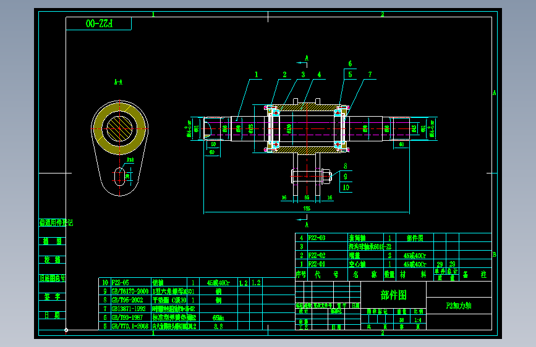Select the A-A section view label
Screen dimensions: 536x347
point(118,82)
